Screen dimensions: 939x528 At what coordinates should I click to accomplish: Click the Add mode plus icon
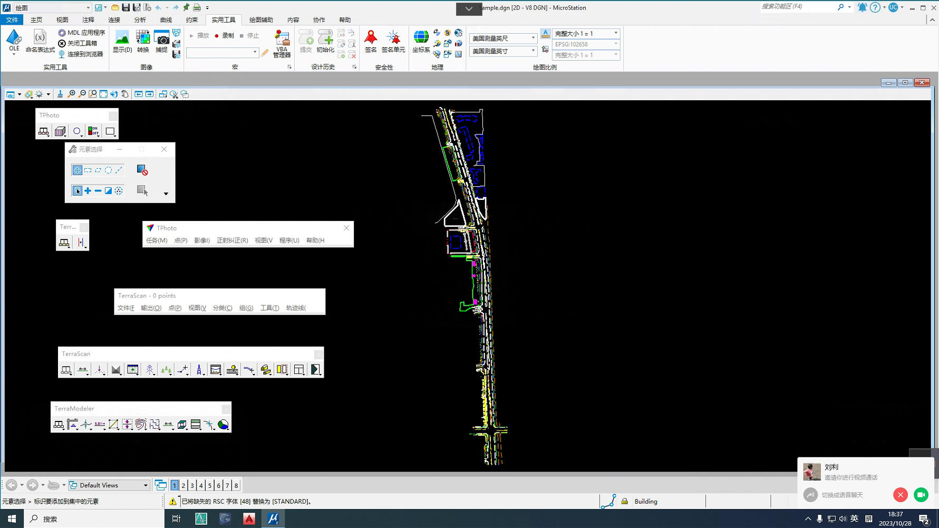tap(88, 190)
